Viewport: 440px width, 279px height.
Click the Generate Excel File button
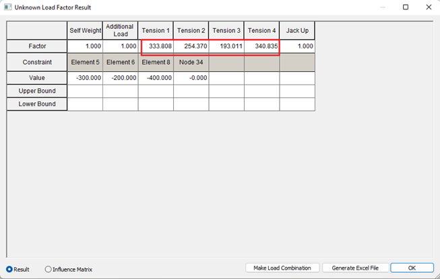[x=354, y=268]
